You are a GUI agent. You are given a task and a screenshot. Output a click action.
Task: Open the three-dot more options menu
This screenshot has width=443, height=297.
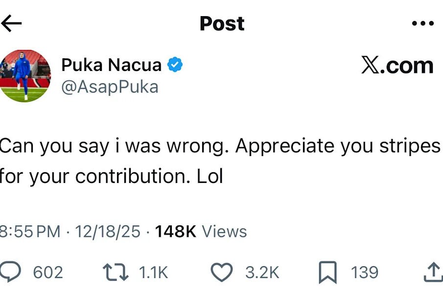point(422,23)
